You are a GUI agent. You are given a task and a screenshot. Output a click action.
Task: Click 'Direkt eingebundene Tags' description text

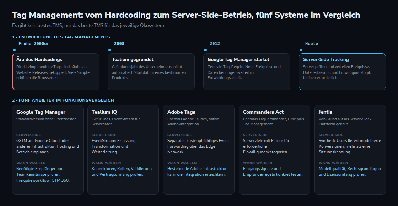53,72
